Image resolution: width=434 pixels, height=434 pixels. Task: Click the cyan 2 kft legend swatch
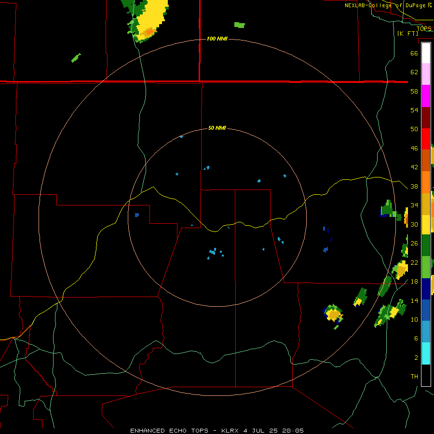coord(426,353)
